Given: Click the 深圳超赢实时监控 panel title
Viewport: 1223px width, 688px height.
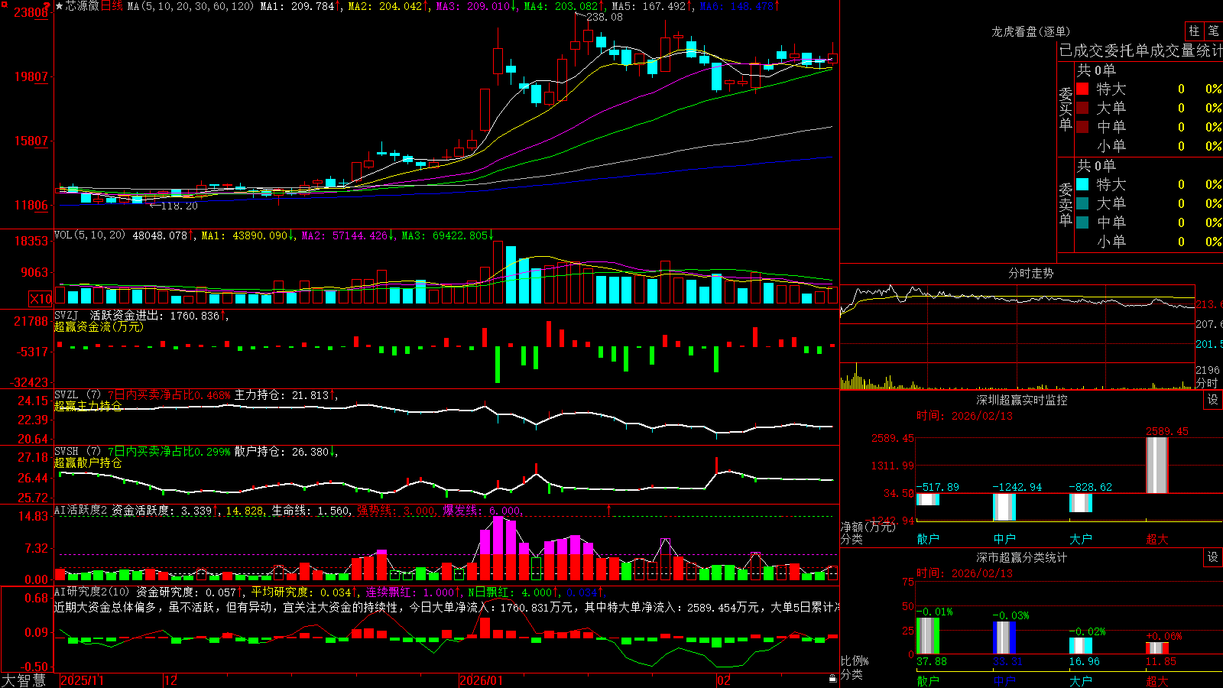Looking at the screenshot, I should (1021, 400).
